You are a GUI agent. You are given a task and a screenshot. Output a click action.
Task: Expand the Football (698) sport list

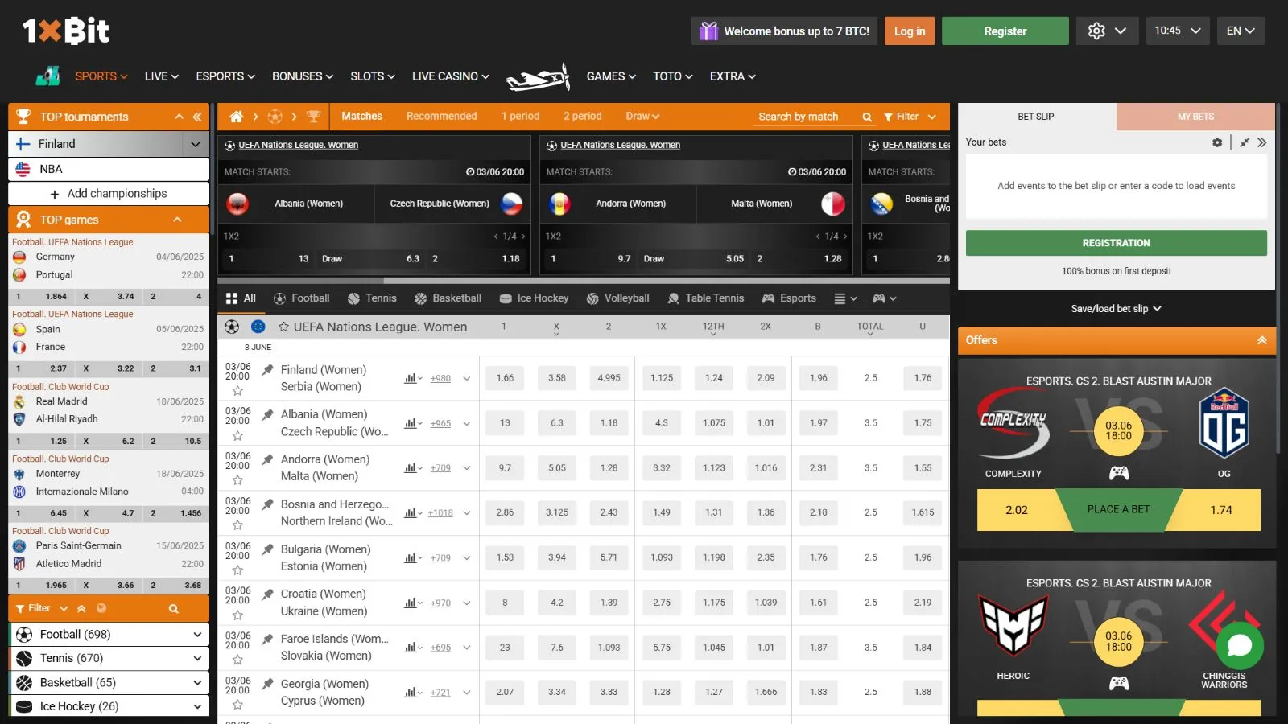pyautogui.click(x=196, y=635)
